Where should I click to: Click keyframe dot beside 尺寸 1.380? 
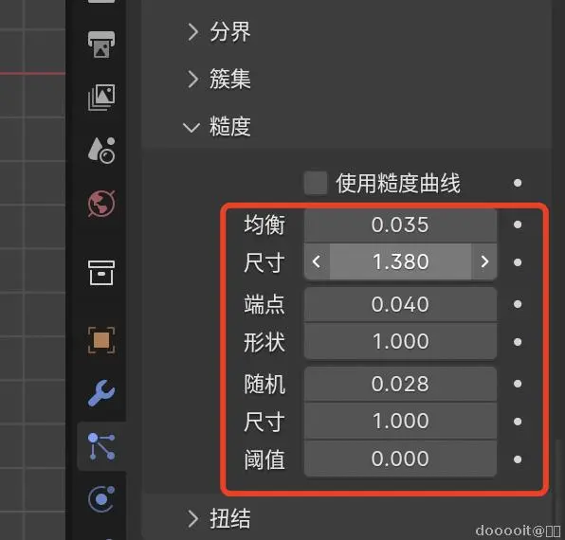coord(518,262)
